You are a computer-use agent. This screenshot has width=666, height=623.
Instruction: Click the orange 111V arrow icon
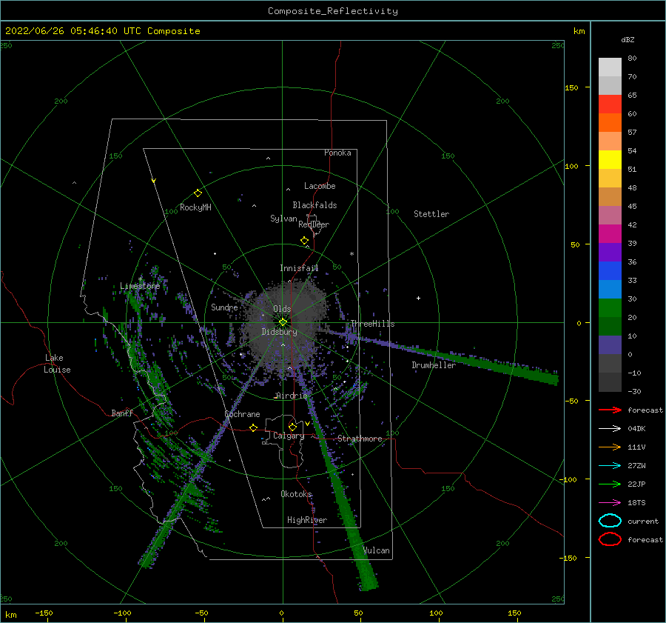pos(610,447)
